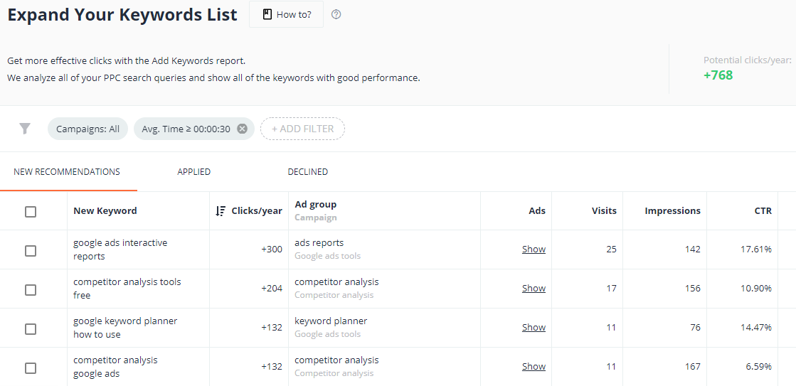
Task: Open the Campaigns: All filter
Action: [x=87, y=129]
